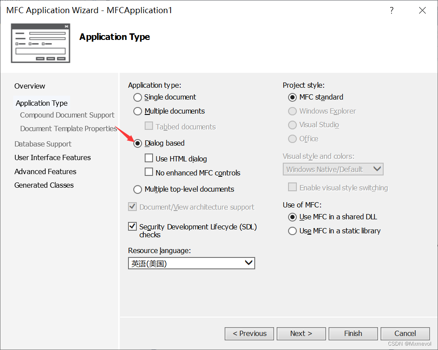438x350 pixels.
Task: Close the MFC Application Wizard window
Action: tap(422, 11)
